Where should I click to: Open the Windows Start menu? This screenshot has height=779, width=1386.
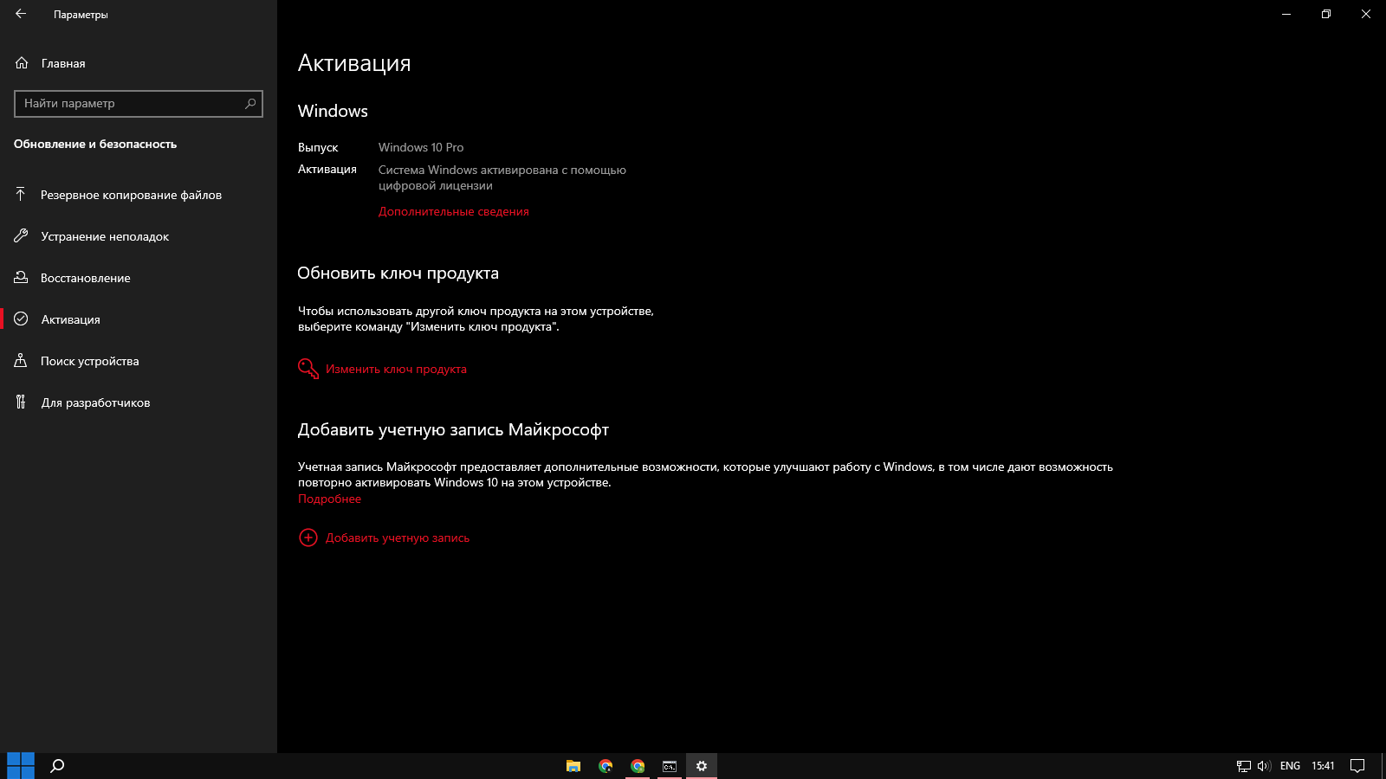click(x=21, y=766)
